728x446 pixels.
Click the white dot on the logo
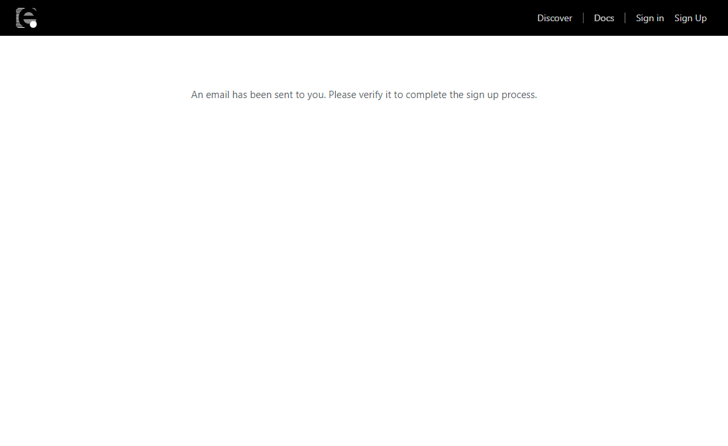33,25
